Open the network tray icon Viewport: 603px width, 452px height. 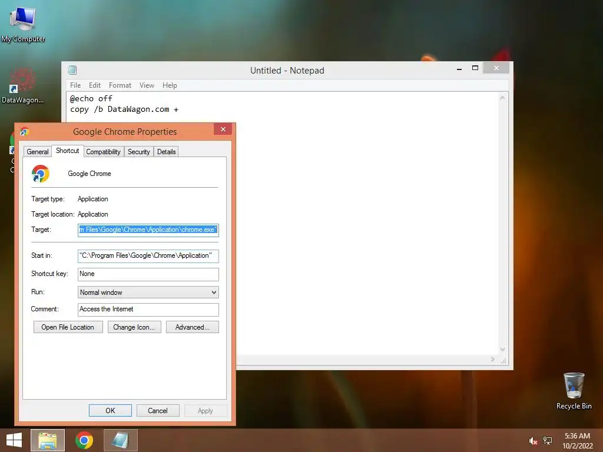coord(548,441)
